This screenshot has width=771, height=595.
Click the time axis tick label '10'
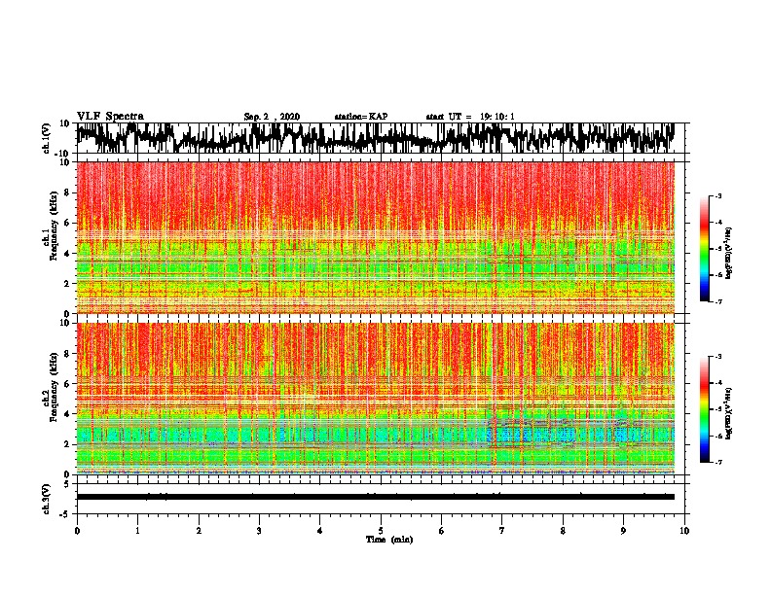click(x=684, y=531)
